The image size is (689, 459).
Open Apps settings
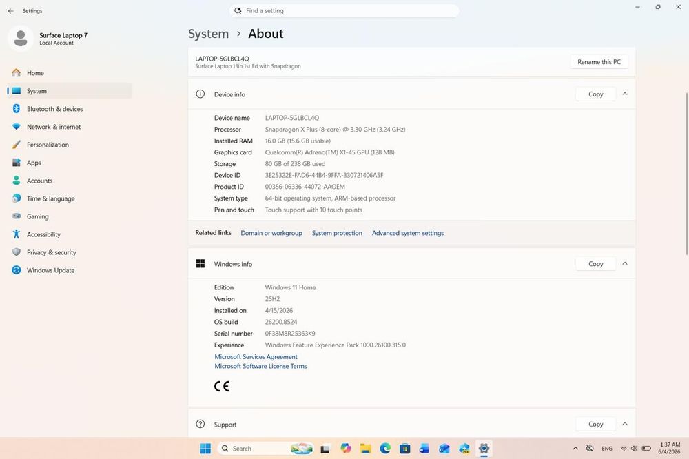(70, 163)
